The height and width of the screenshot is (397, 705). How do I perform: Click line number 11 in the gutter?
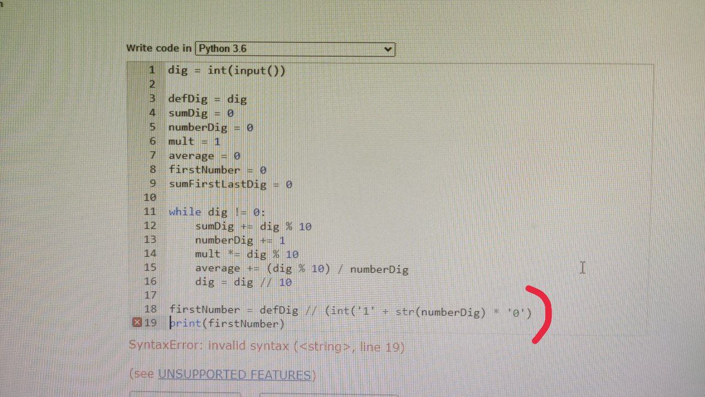coord(149,212)
